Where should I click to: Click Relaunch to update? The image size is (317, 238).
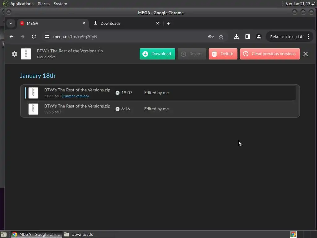tap(287, 37)
